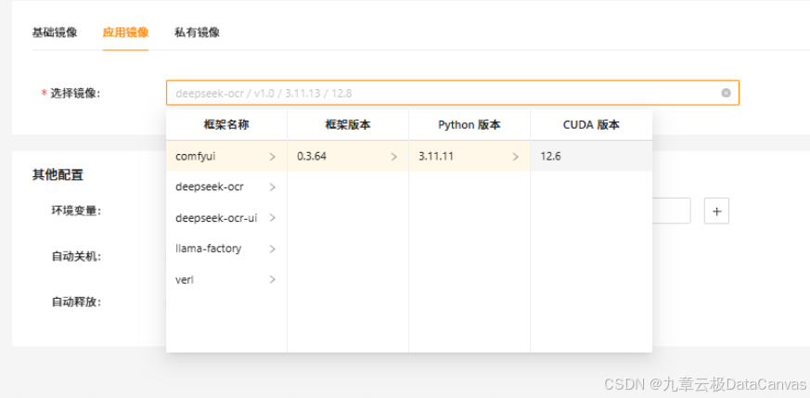
Task: Expand llama-factory row chevron arrow
Action: pyautogui.click(x=272, y=250)
